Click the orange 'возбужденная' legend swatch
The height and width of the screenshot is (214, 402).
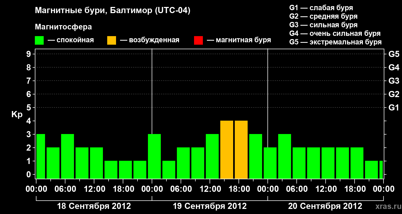pyautogui.click(x=111, y=40)
